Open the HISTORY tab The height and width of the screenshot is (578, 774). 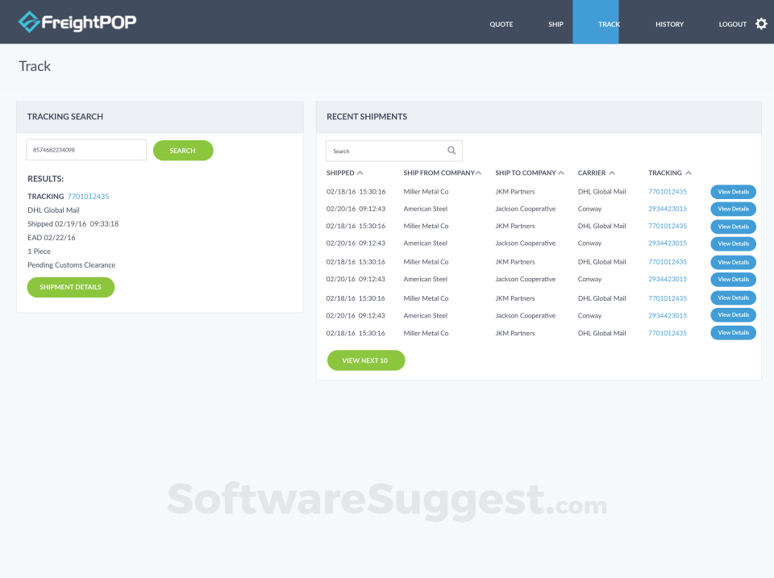[x=669, y=23]
